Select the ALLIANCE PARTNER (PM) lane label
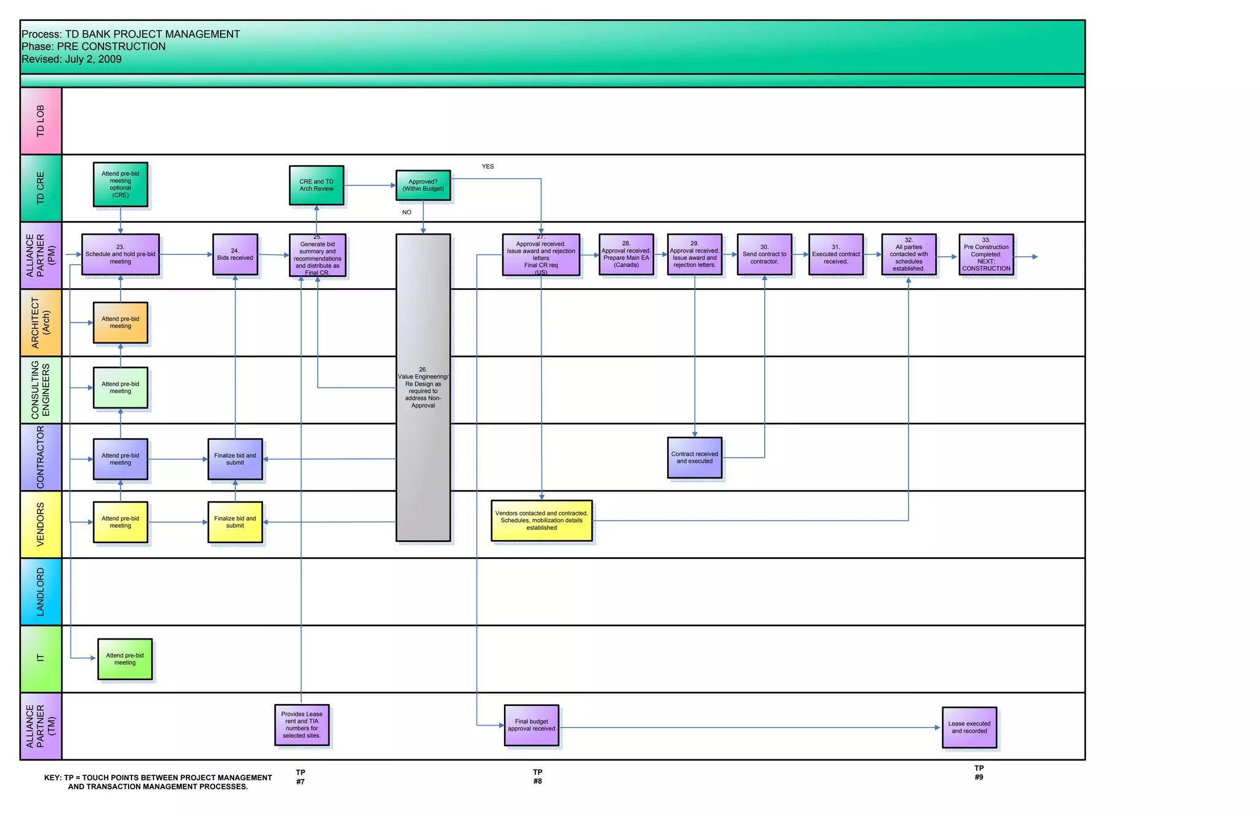This screenshot has width=1259, height=814. [x=41, y=256]
